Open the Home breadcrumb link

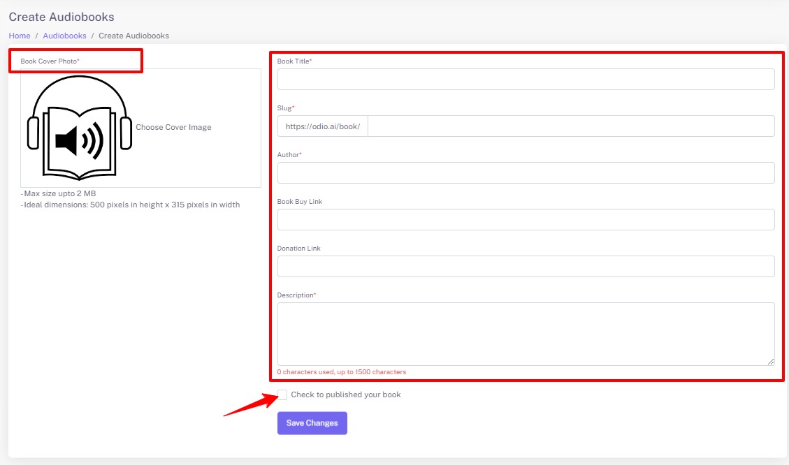(19, 36)
